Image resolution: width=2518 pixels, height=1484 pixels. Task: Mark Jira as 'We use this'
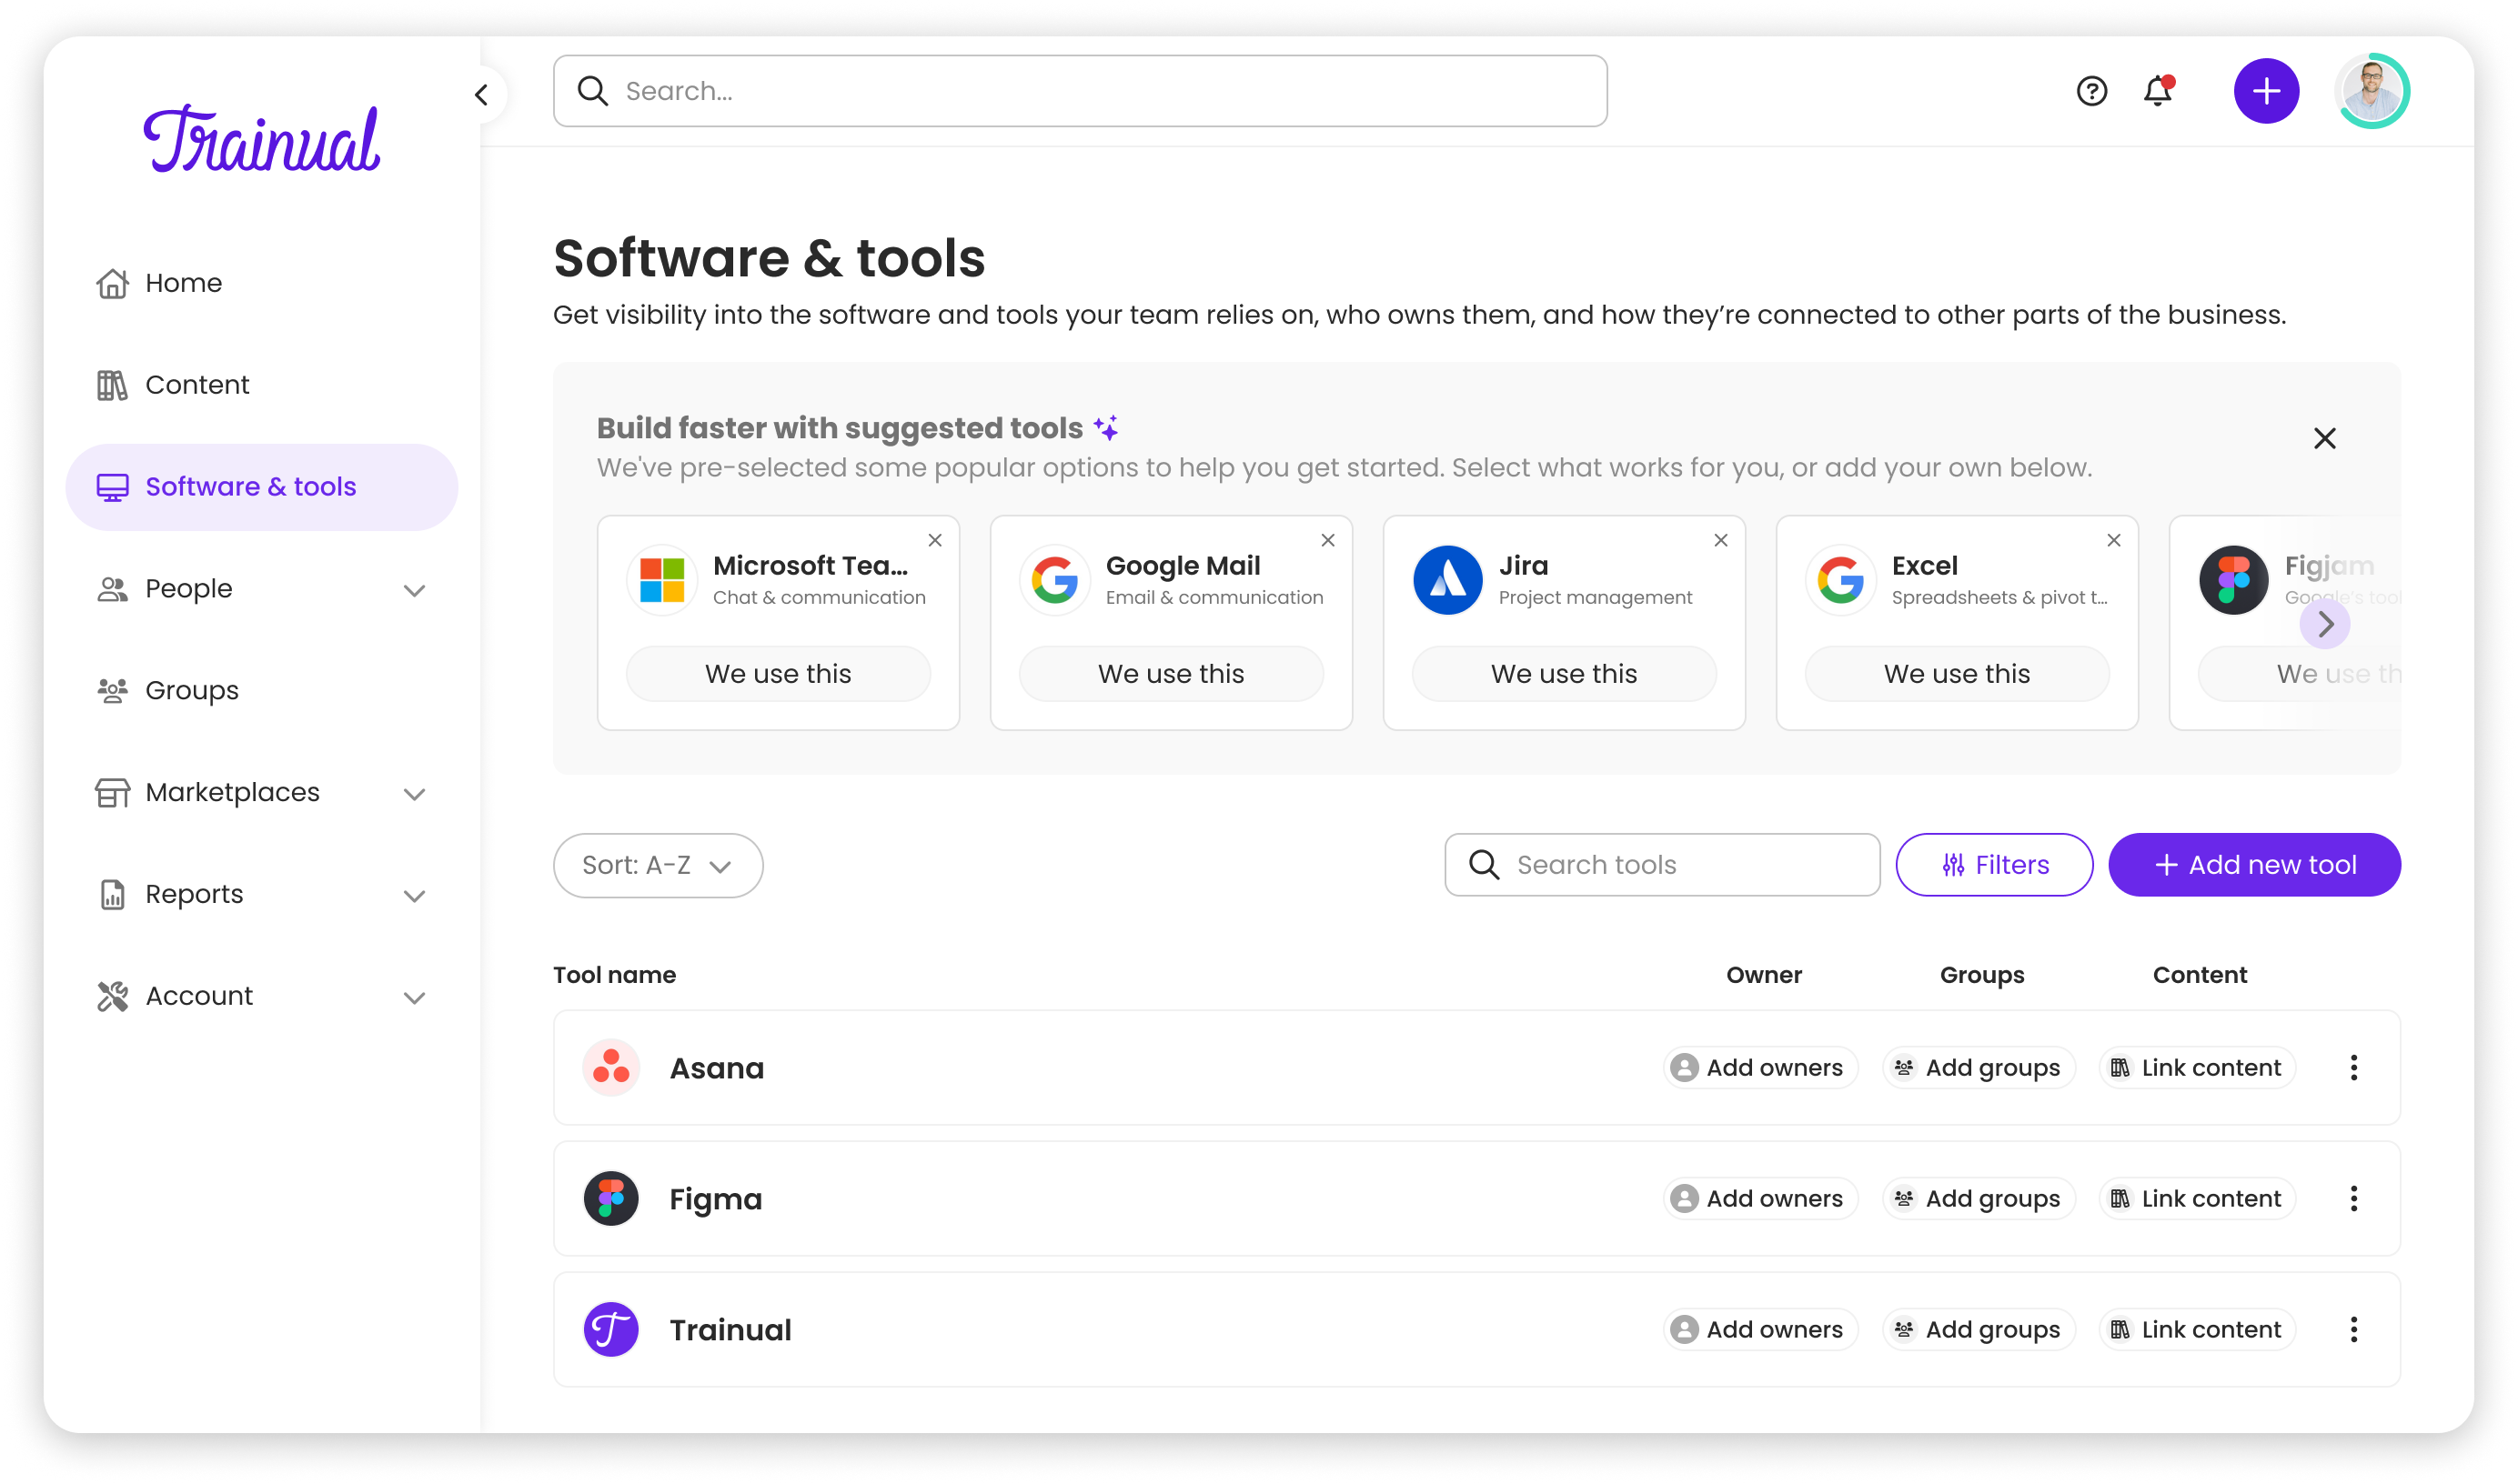(1564, 673)
